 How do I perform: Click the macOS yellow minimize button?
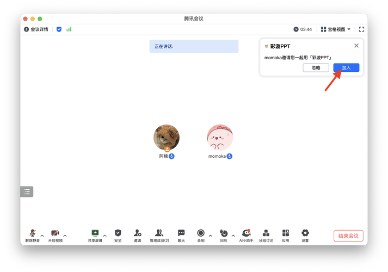(33, 19)
